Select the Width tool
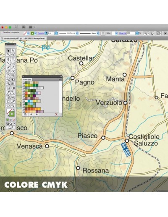Viewport: 168px width, 217px height. click(8, 80)
